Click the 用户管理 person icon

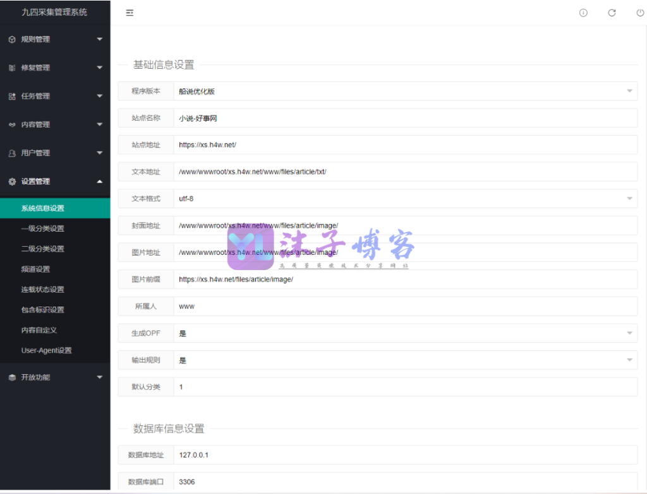(12, 153)
